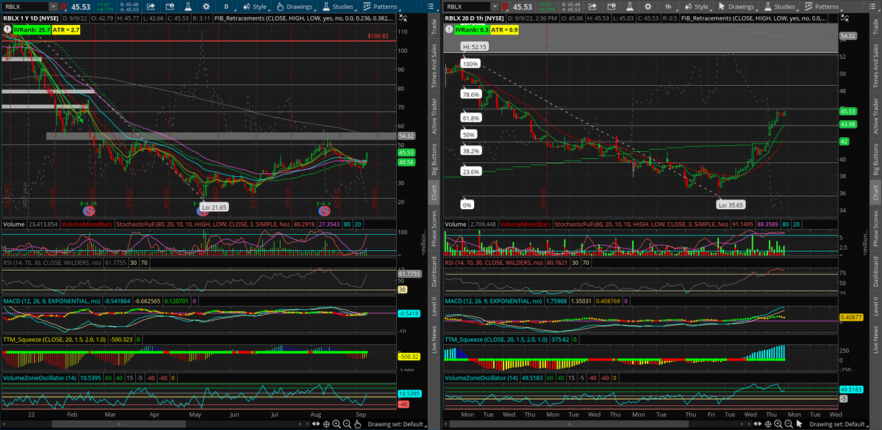Click the 61.8% Fibonacci label on right chart

point(470,117)
